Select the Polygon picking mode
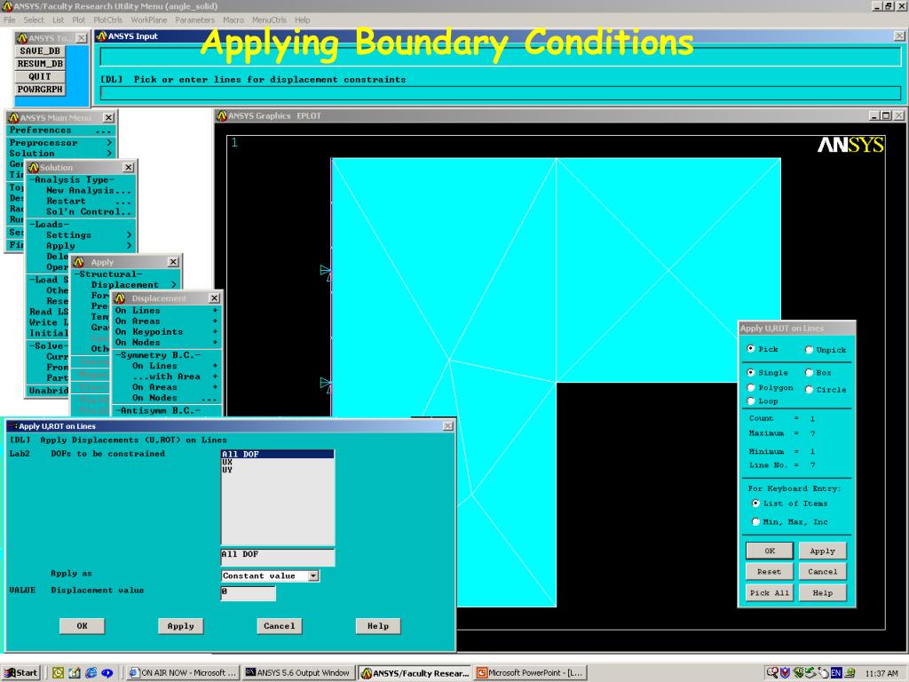The width and height of the screenshot is (909, 682). [751, 387]
